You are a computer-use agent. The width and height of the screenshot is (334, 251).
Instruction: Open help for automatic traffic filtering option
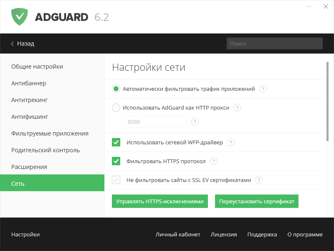point(263,89)
